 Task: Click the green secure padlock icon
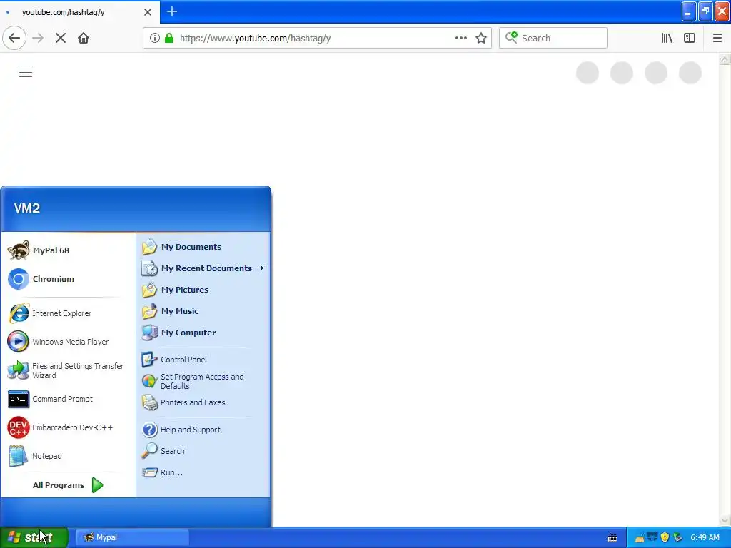170,39
